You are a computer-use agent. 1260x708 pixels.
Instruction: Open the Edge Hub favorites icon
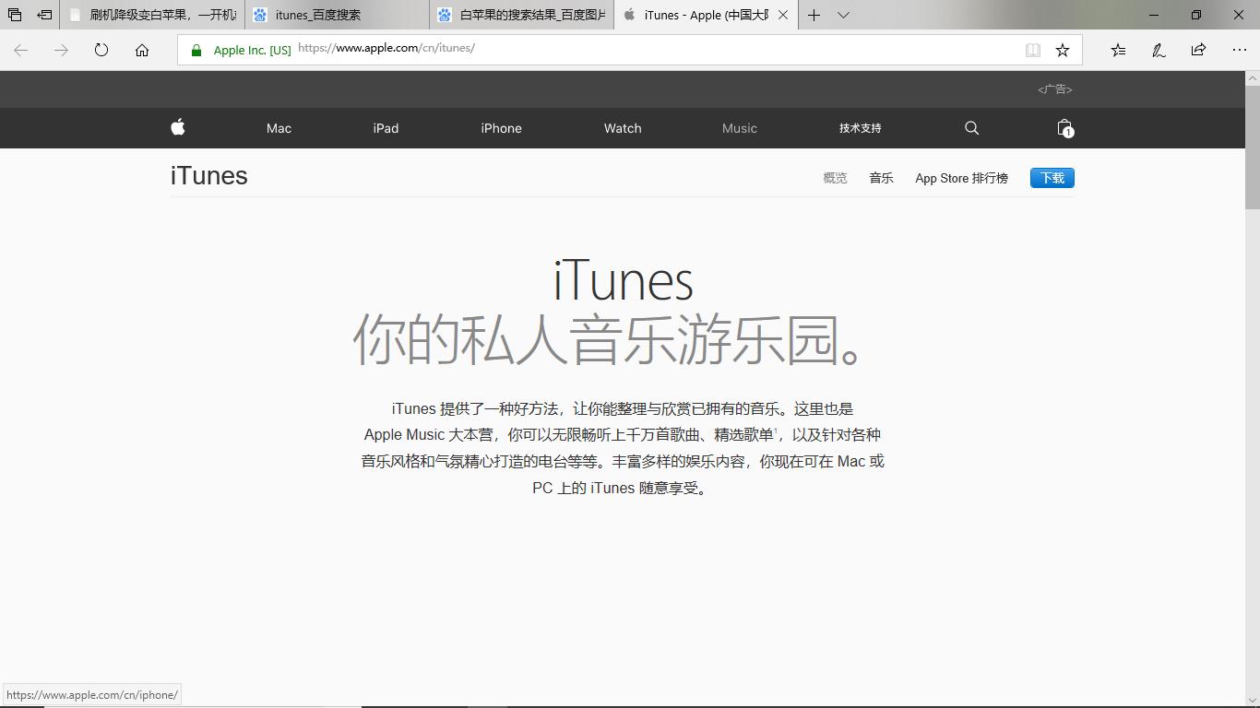pyautogui.click(x=1117, y=50)
